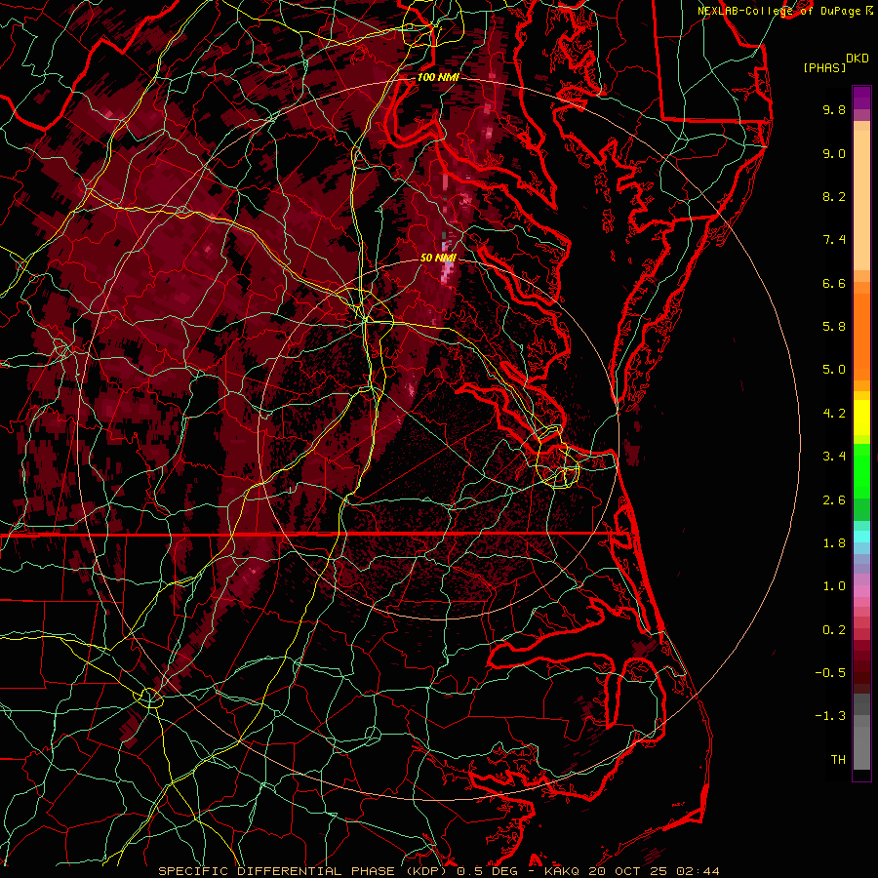
Task: Click the NEXLAB-College of DuPage header text
Action: [781, 11]
